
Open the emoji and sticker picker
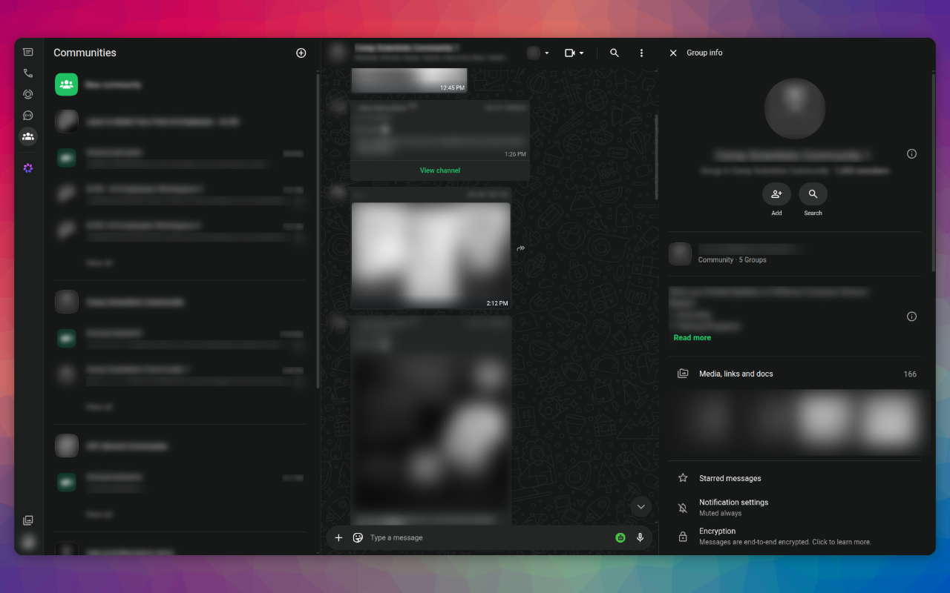pyautogui.click(x=358, y=537)
